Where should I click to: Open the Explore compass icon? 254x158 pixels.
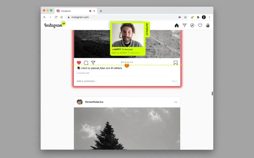192,25
